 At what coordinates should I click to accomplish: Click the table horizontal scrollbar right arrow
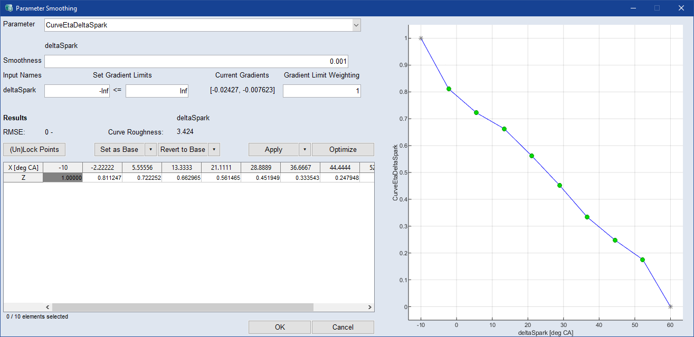pyautogui.click(x=369, y=307)
